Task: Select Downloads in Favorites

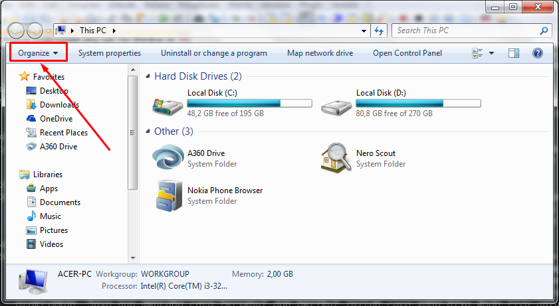Action: tap(60, 105)
